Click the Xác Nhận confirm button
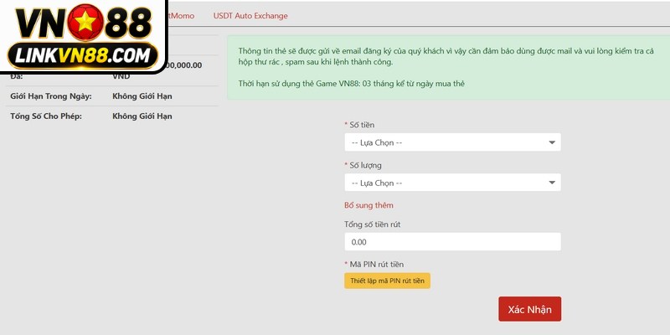The image size is (670, 335). click(530, 309)
